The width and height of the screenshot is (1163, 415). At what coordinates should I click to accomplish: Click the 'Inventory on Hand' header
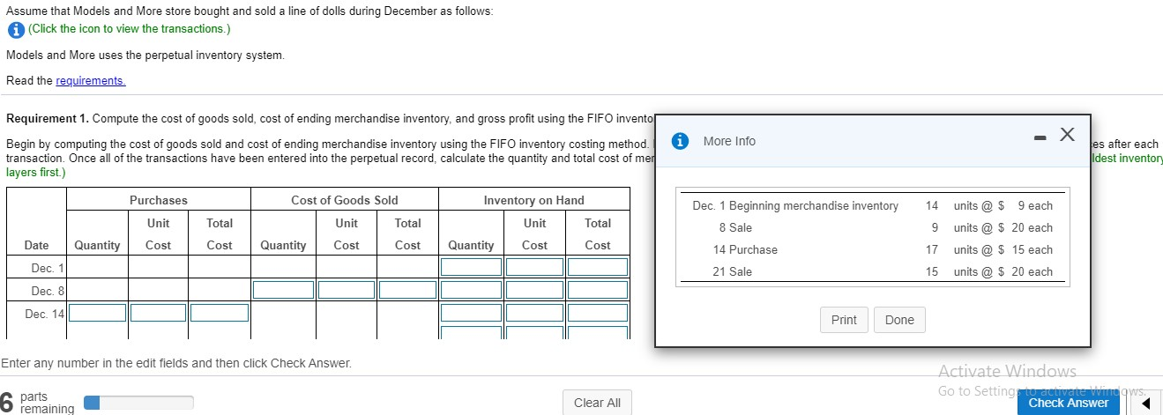[x=534, y=201]
